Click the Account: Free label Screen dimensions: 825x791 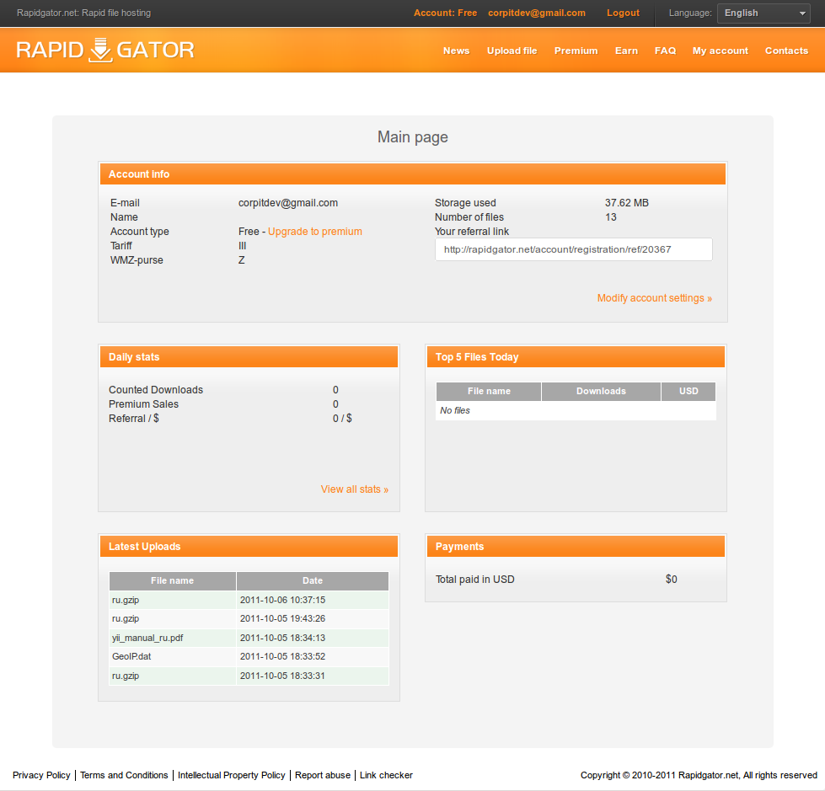click(x=445, y=13)
